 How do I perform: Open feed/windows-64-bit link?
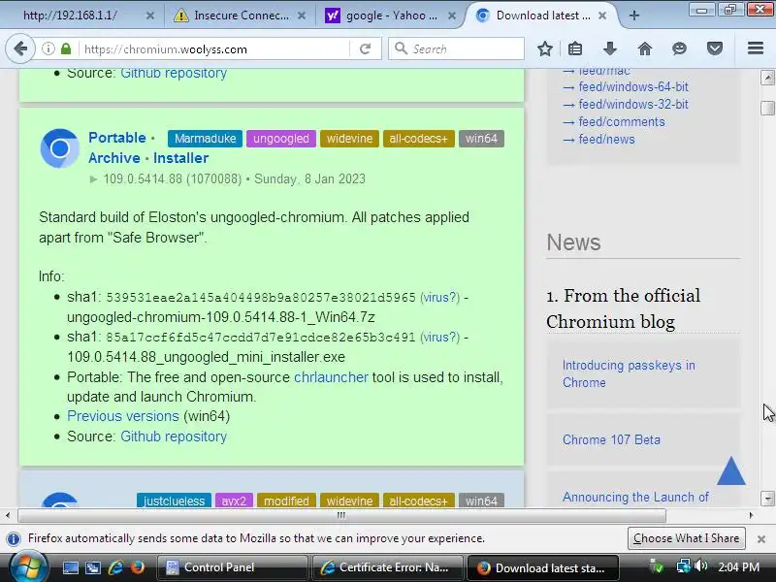tap(633, 87)
